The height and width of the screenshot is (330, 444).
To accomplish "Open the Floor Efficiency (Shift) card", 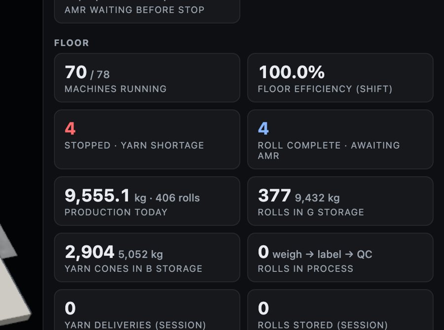I will 340,77.
